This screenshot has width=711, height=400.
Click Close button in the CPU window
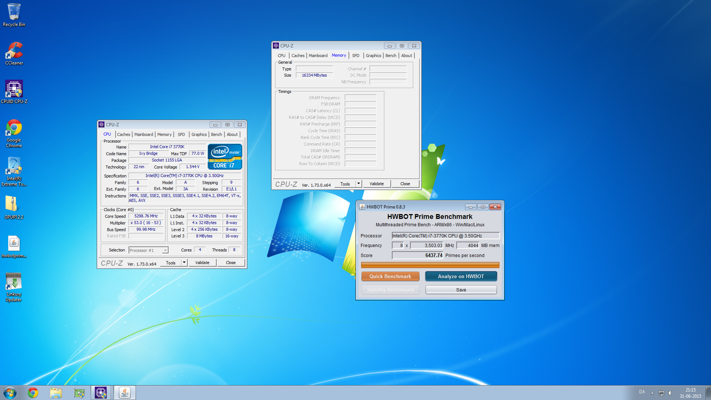[231, 263]
